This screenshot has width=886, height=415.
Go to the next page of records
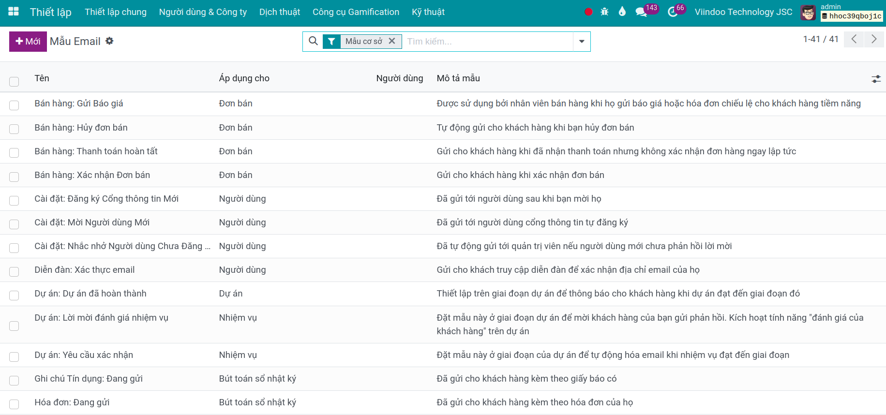(x=874, y=39)
